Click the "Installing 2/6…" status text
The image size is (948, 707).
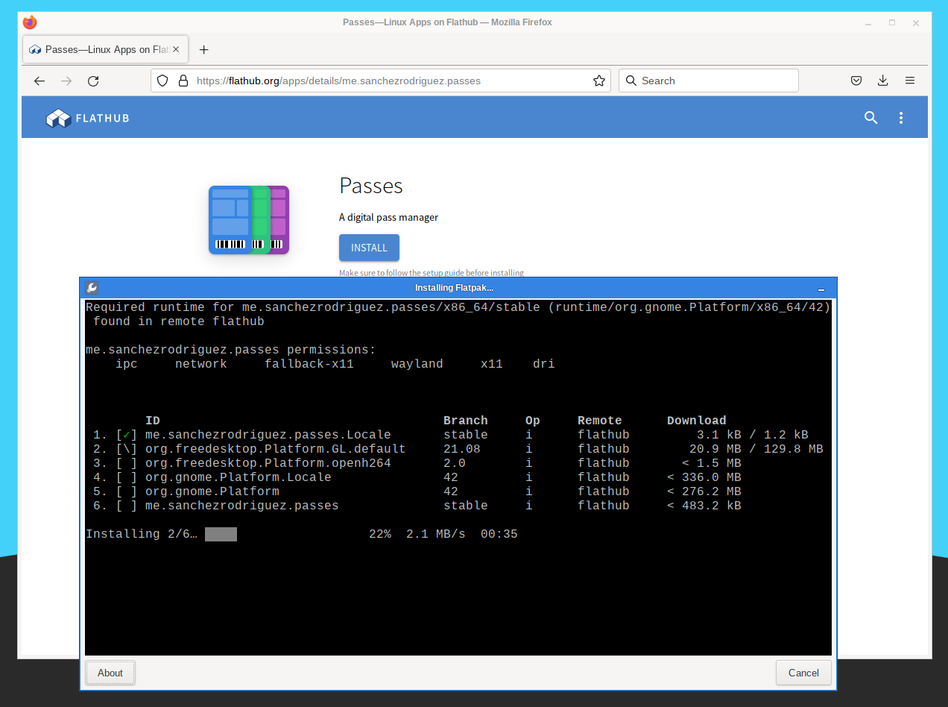click(142, 534)
